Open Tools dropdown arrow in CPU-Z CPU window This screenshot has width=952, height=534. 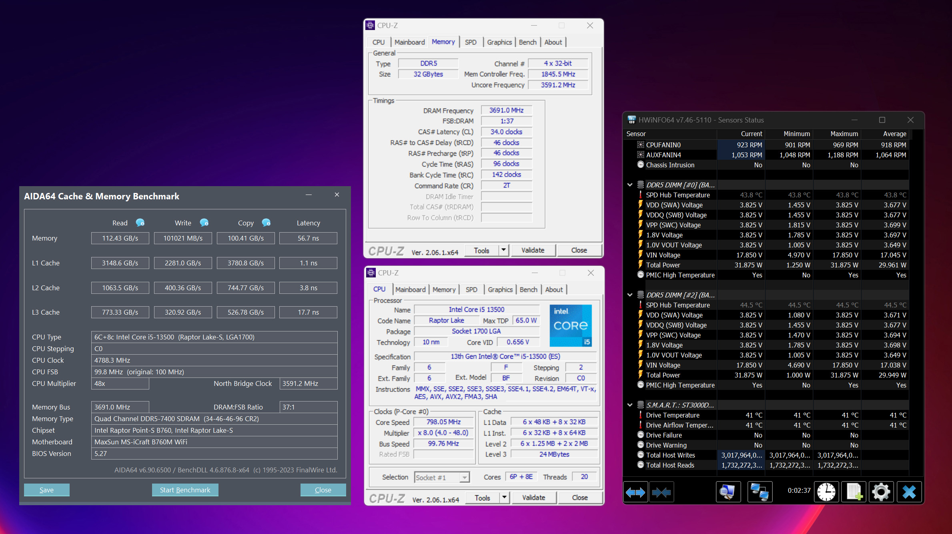[504, 498]
